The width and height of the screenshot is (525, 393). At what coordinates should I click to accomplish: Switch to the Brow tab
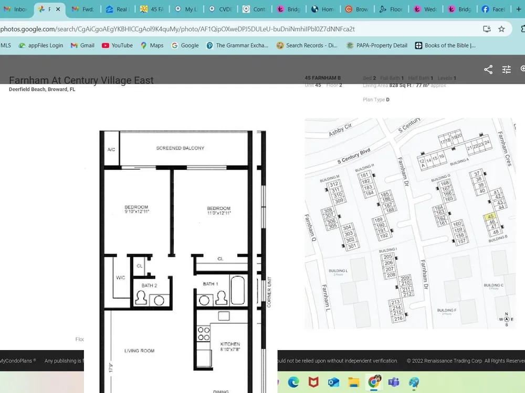[358, 9]
